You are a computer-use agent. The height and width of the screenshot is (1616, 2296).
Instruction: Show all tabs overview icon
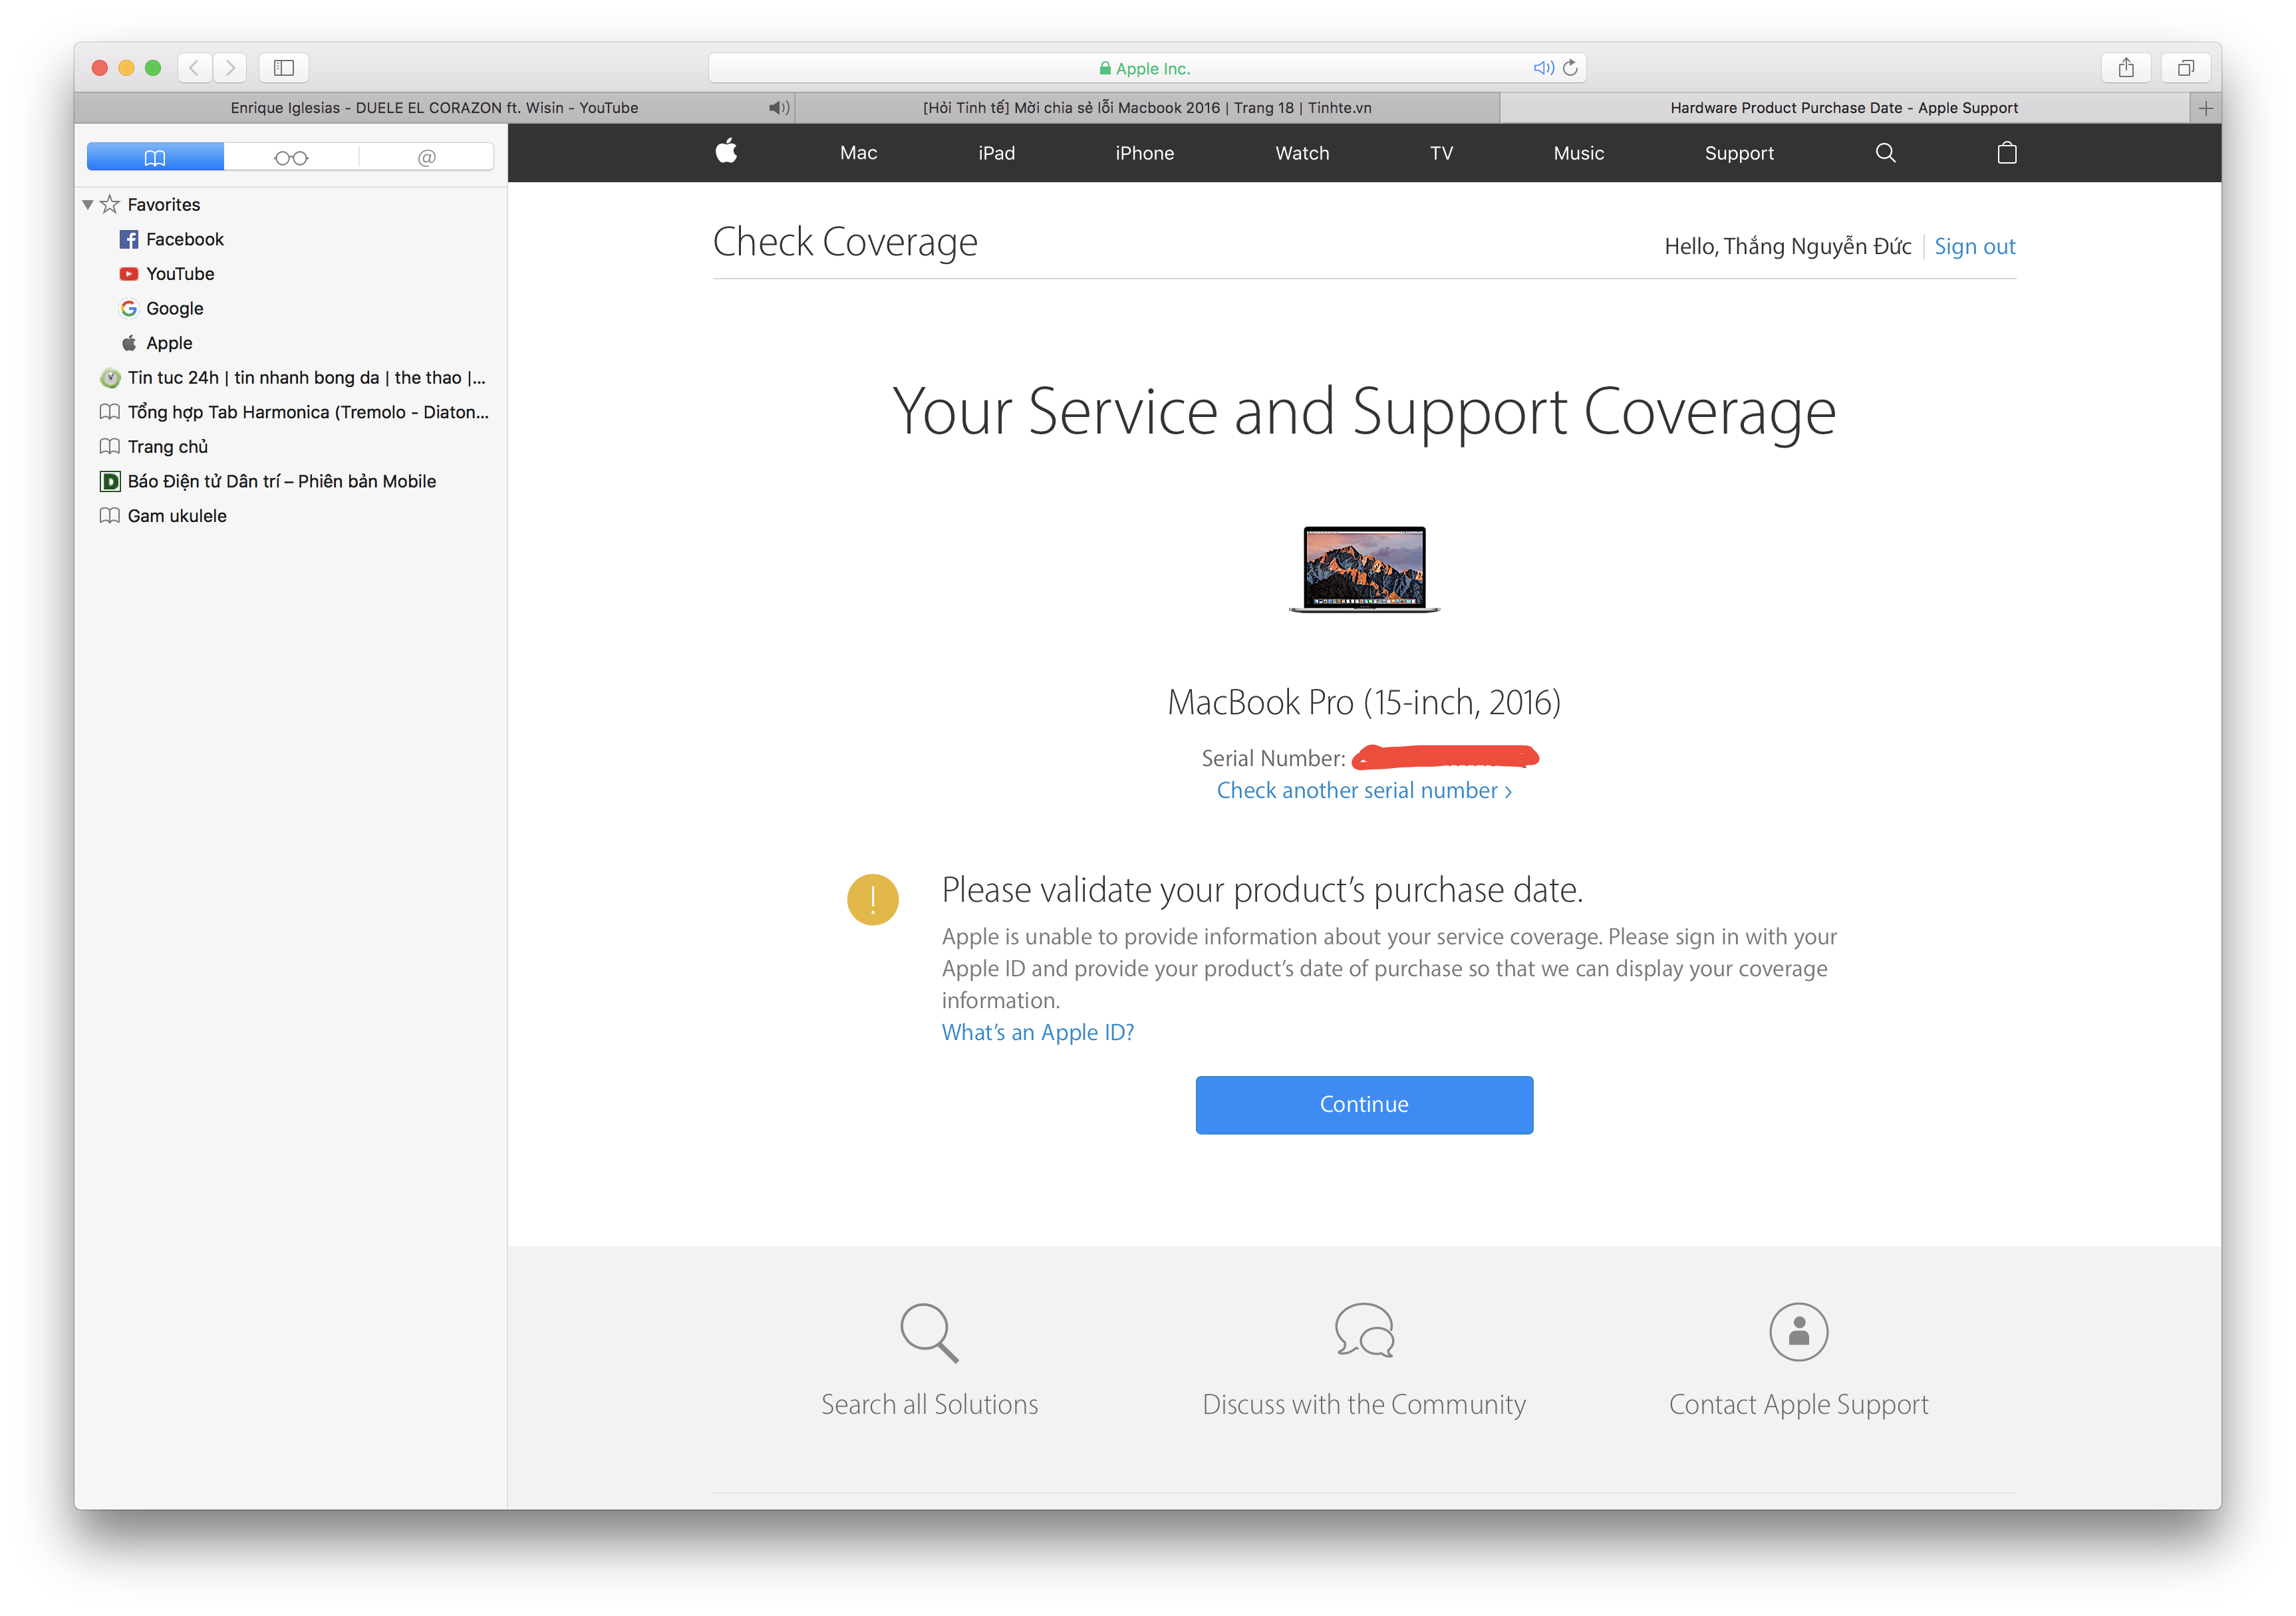coord(2186,68)
